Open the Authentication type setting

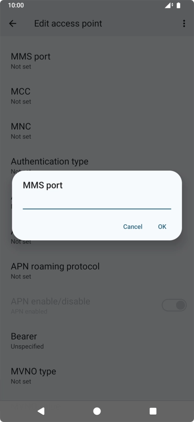click(x=97, y=165)
